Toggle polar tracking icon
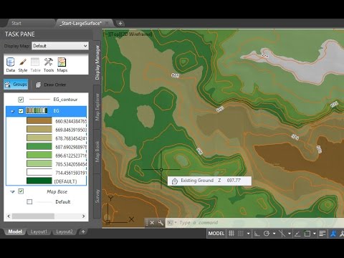Viewport: 344px width, 258px height. 267,234
